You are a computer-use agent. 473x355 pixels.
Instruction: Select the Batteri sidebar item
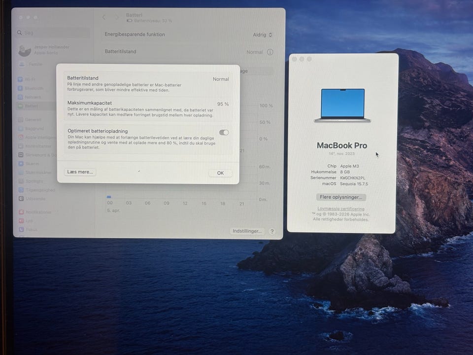28,106
